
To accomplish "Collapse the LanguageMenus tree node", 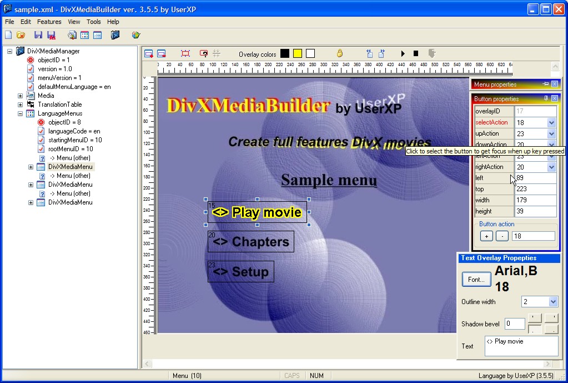I will [21, 113].
